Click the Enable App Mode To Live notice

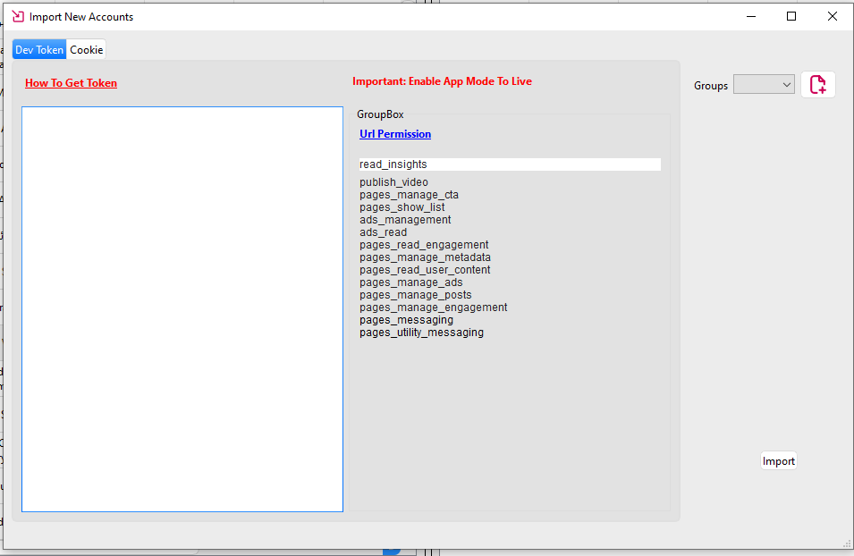(442, 81)
